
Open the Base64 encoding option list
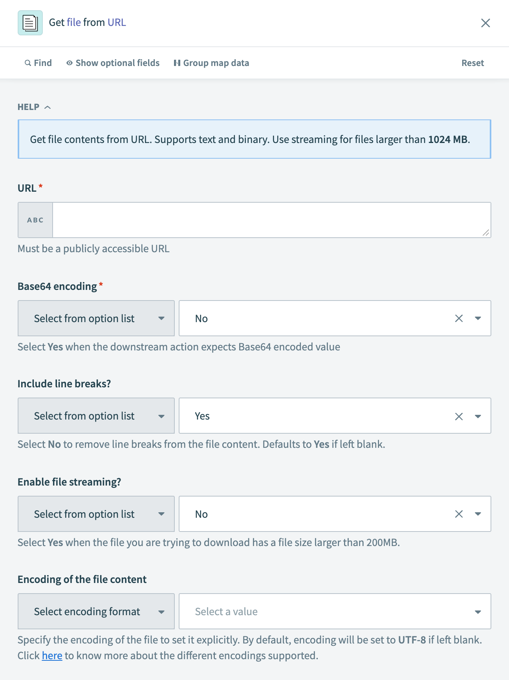[x=96, y=318]
